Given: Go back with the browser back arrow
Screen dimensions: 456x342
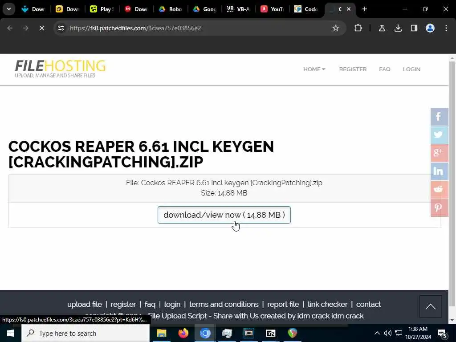Looking at the screenshot, I should [10, 28].
